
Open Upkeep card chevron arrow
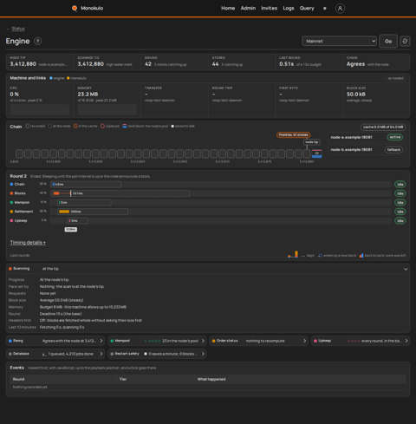point(406,341)
